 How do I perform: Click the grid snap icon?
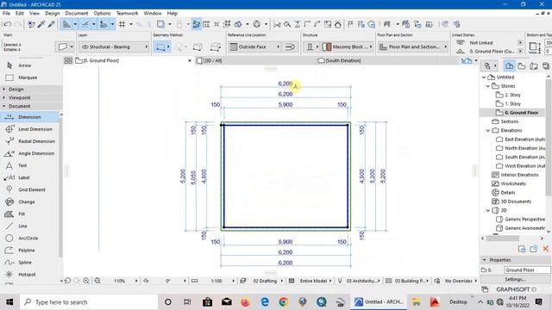[122, 24]
